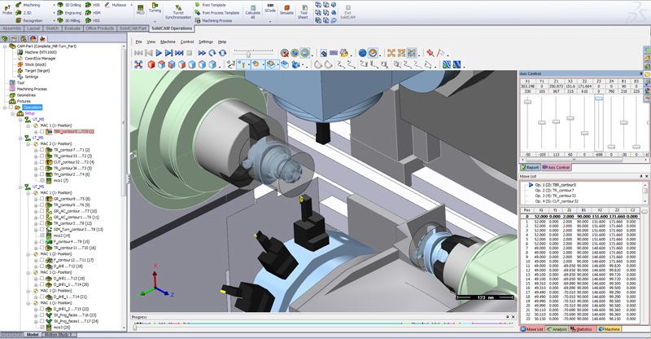Tick checkbox for SIM_Turn_contour3 operation
The height and width of the screenshot is (339, 651).
coord(42,229)
